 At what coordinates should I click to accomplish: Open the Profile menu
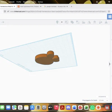pos(19,2)
